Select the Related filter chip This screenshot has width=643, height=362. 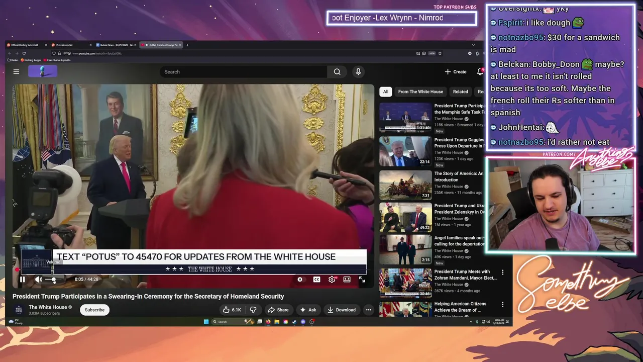click(460, 92)
